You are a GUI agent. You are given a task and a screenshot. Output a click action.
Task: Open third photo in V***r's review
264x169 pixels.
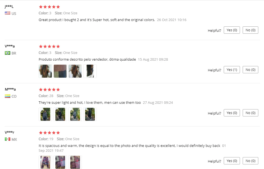tap(75, 162)
